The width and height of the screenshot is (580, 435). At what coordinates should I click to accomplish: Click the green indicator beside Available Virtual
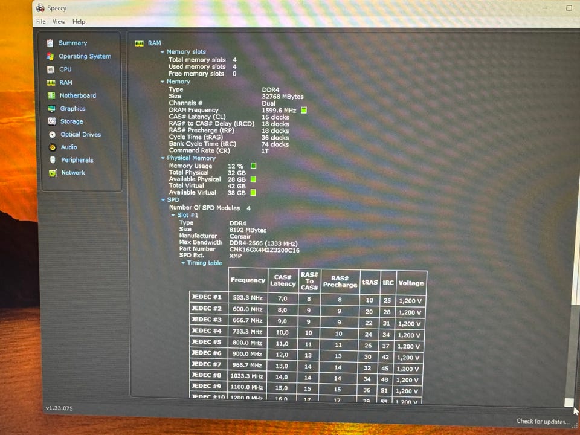tap(253, 192)
